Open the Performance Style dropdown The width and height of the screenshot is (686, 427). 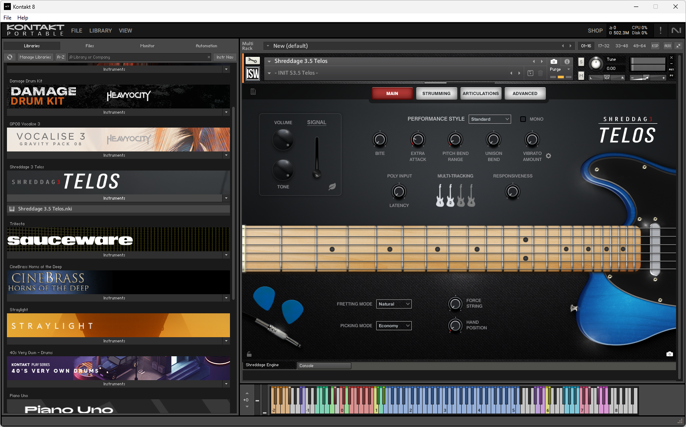489,119
